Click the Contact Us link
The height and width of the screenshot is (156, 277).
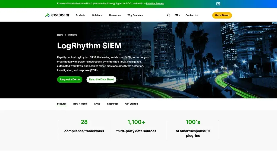[x=191, y=15]
